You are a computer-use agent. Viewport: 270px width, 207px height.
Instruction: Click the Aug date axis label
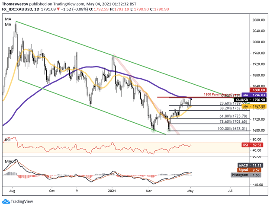pos(12,191)
